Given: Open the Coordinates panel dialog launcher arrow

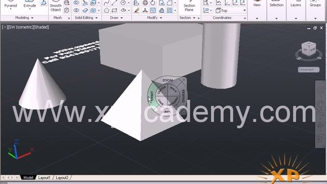Looking at the screenshot, I should coord(245,18).
